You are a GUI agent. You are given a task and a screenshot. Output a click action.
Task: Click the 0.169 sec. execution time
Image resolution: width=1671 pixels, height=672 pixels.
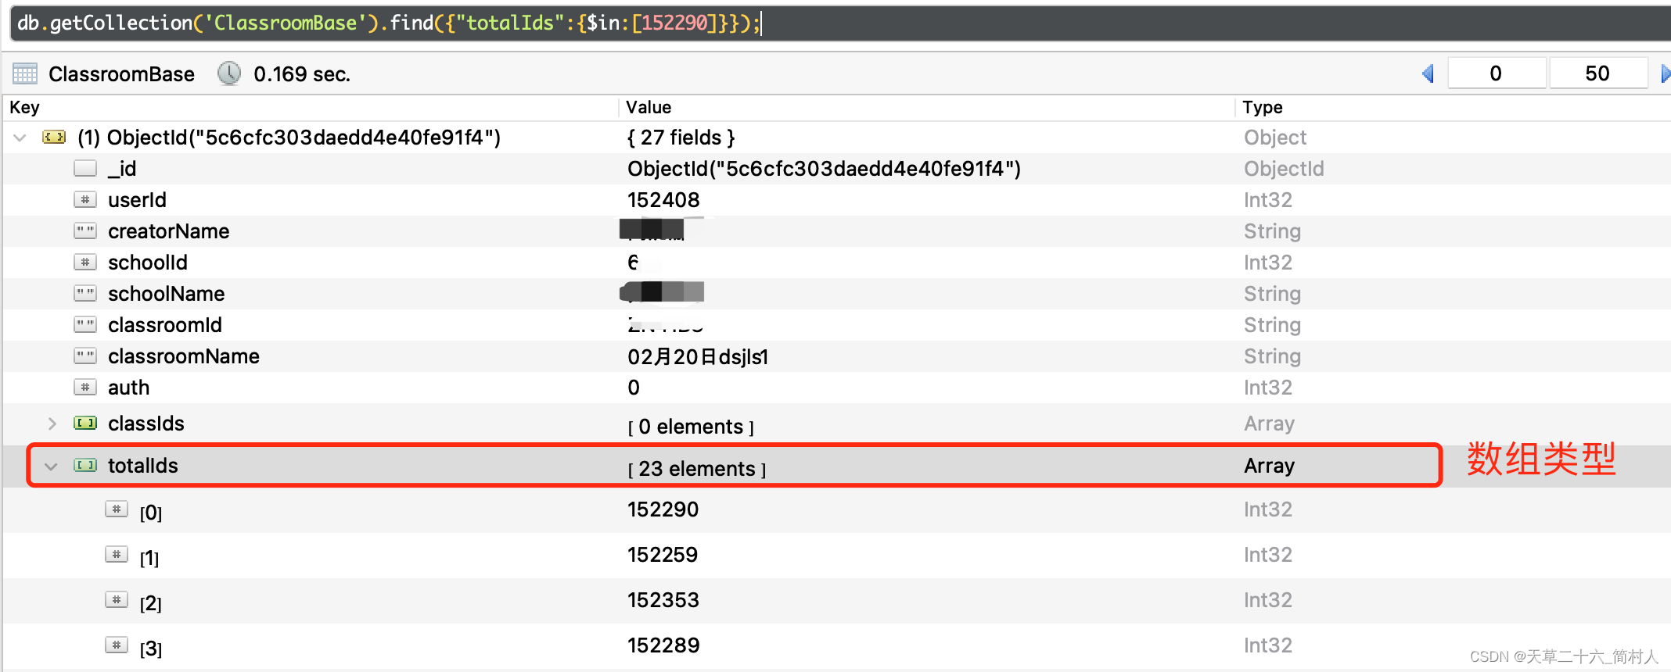point(302,74)
